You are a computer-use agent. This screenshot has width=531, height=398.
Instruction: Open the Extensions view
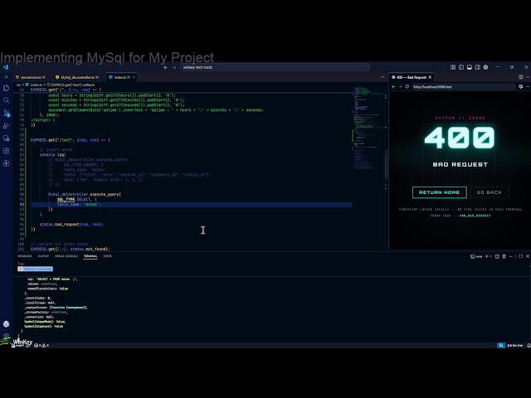pos(6,151)
